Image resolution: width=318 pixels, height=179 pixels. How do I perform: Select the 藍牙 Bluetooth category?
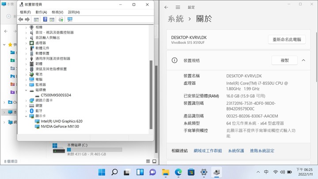pyautogui.click(x=39, y=110)
